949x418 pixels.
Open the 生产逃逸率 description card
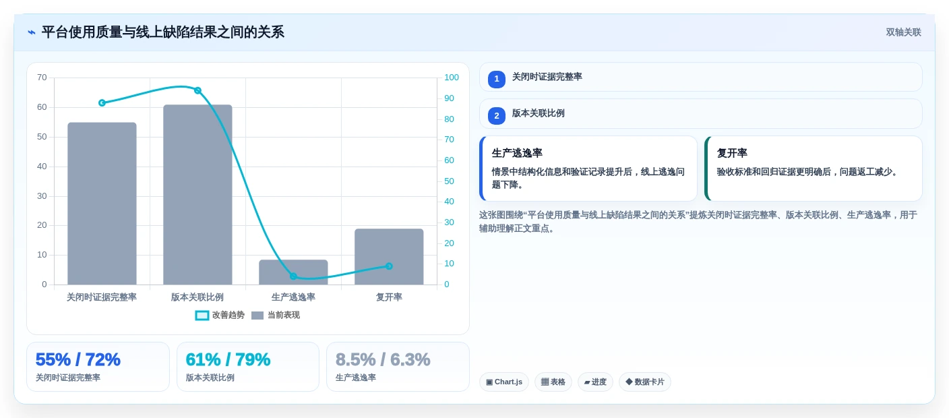(x=588, y=169)
